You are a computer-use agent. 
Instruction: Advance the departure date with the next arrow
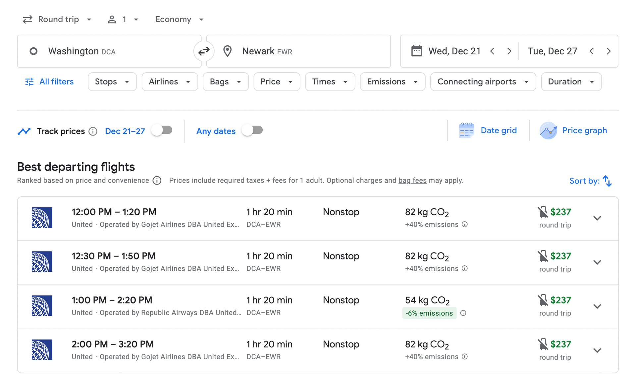(x=509, y=51)
